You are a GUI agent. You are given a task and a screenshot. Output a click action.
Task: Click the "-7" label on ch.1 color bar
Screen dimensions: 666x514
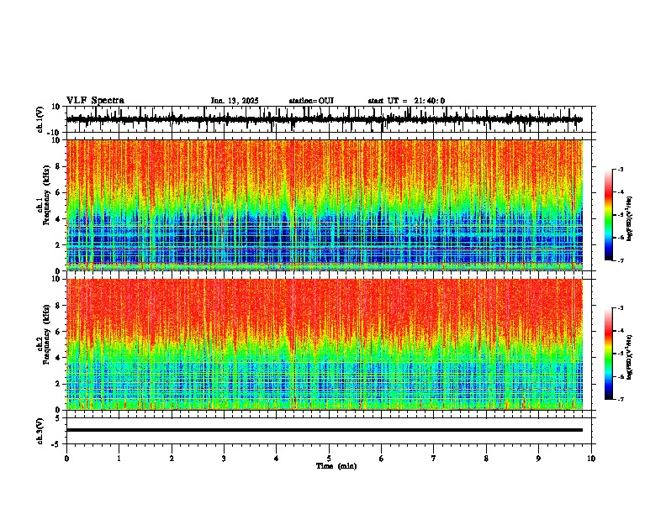pos(620,260)
